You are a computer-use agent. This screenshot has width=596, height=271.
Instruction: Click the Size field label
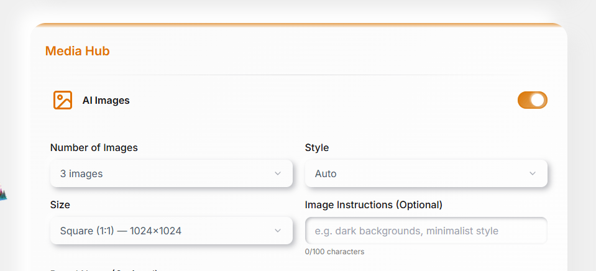click(60, 205)
